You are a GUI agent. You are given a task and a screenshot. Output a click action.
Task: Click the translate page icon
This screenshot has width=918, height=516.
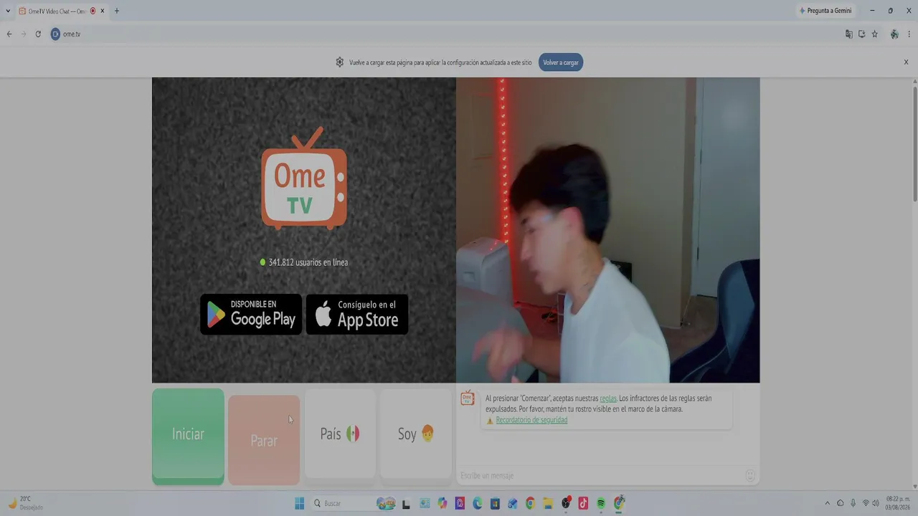pyautogui.click(x=849, y=34)
